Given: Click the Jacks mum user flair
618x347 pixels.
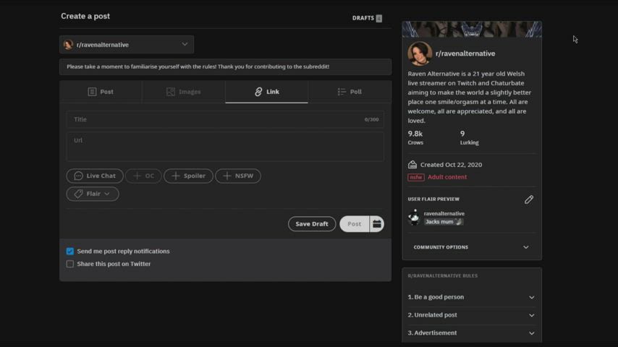Looking at the screenshot, I should click(x=444, y=222).
